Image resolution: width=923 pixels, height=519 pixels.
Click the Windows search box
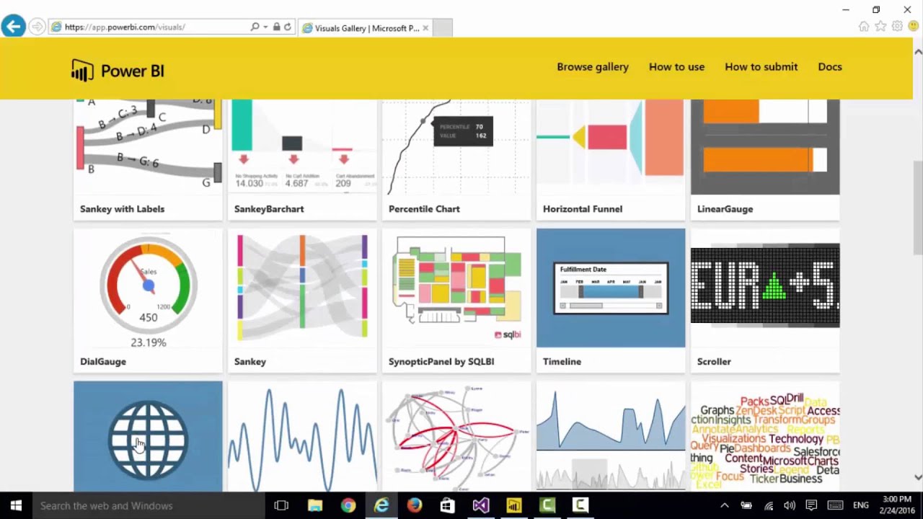(144, 505)
